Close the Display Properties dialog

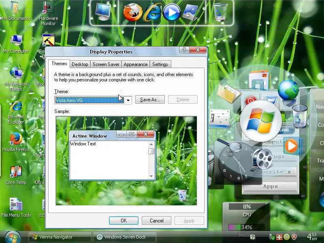198,50
